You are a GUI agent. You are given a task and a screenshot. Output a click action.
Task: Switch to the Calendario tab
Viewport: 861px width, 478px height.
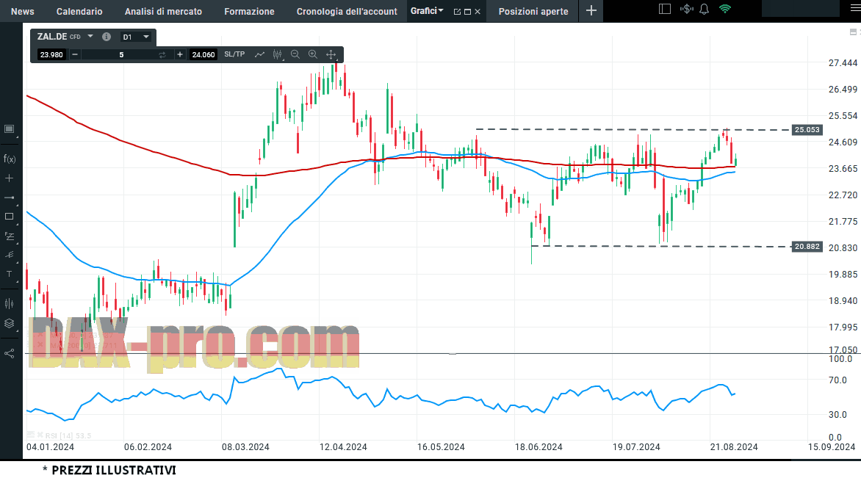tap(79, 12)
